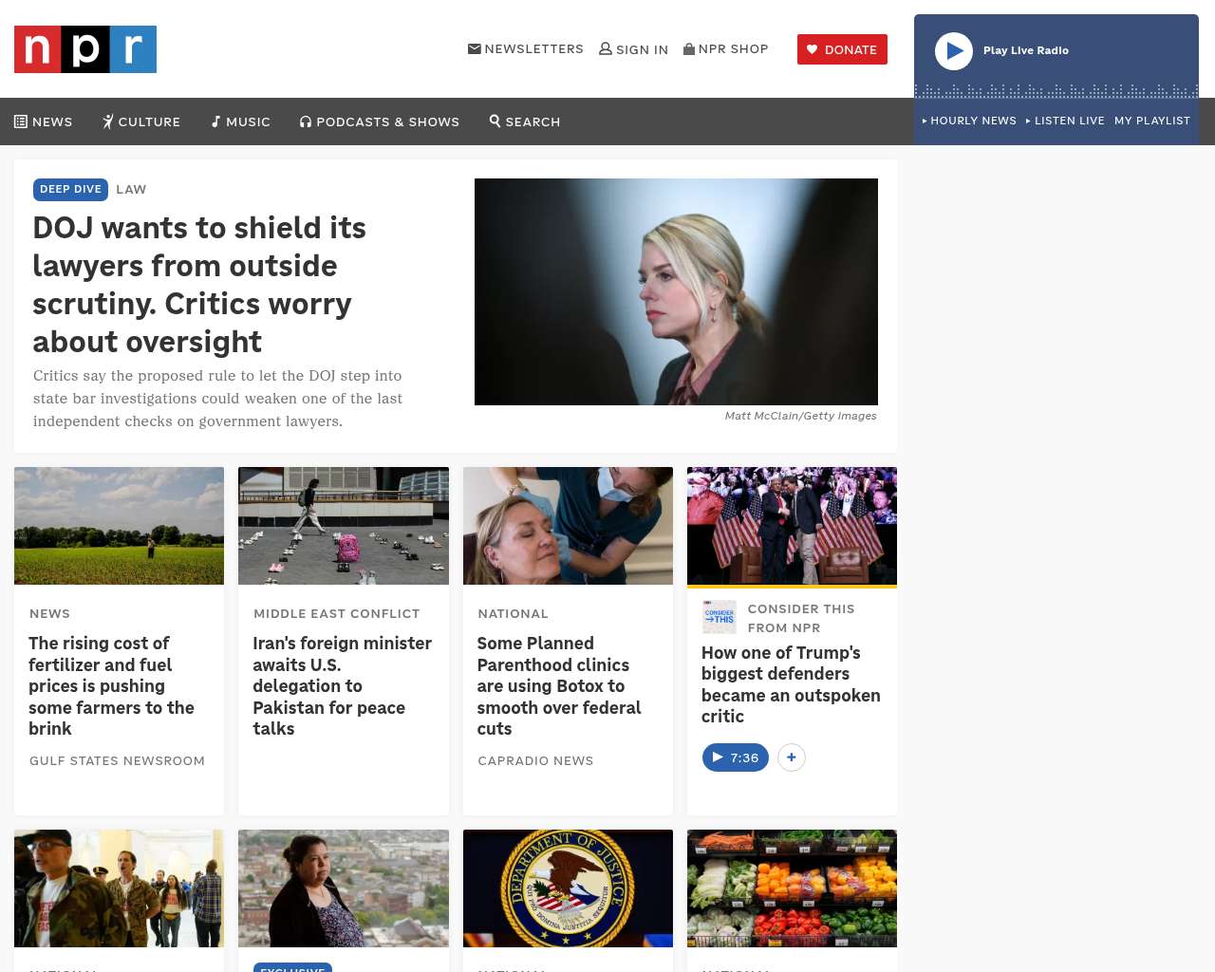Add Consider This episode to playlist
1215x972 pixels.
click(791, 757)
